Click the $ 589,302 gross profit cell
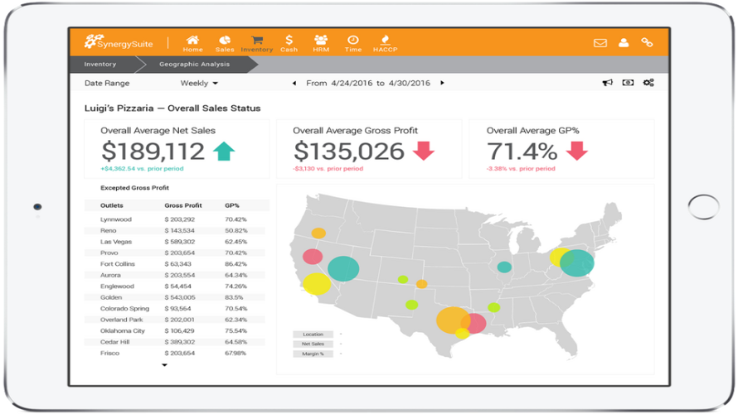 coord(179,242)
